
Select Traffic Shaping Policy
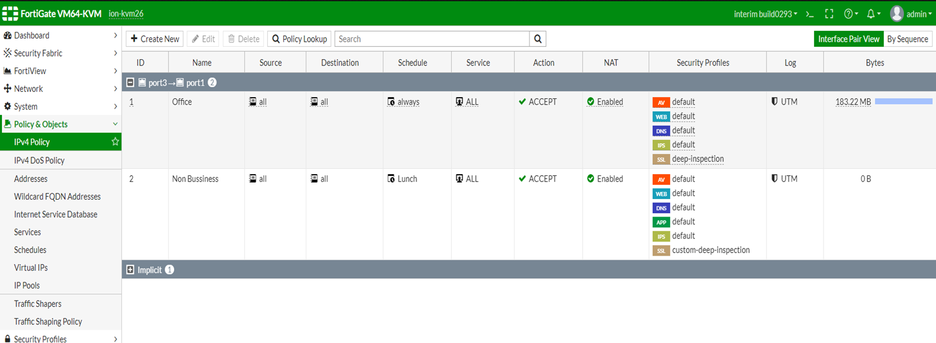48,321
